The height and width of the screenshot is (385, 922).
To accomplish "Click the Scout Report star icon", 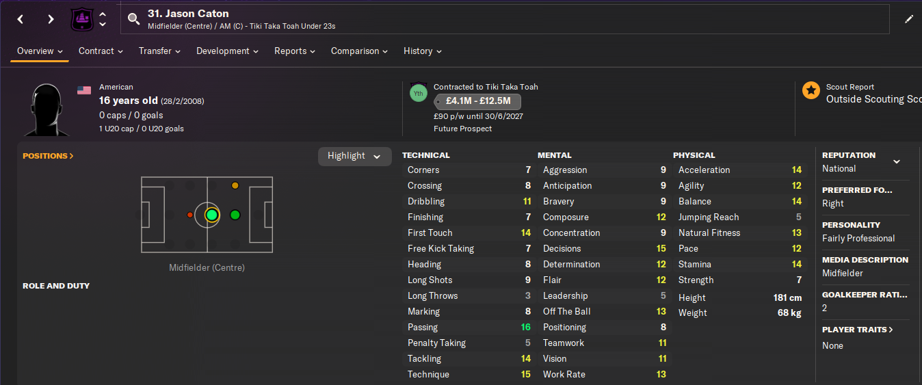I will (811, 90).
